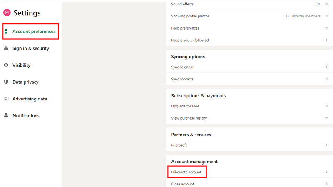
Task: Click the Close account link
Action: tap(183, 184)
